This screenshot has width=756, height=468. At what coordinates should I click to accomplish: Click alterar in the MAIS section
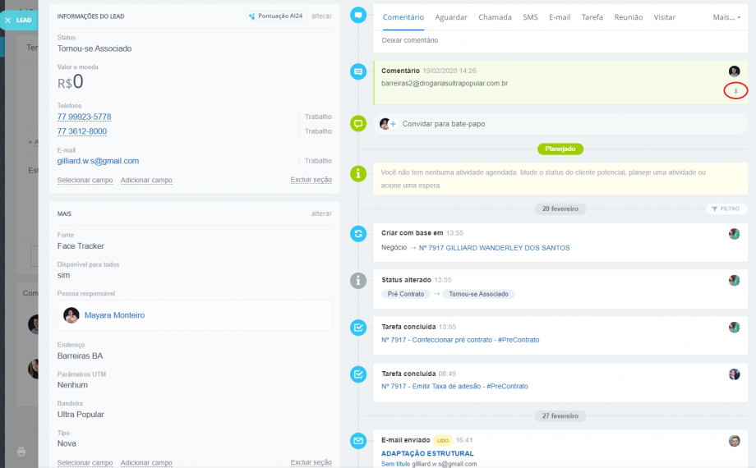[321, 213]
